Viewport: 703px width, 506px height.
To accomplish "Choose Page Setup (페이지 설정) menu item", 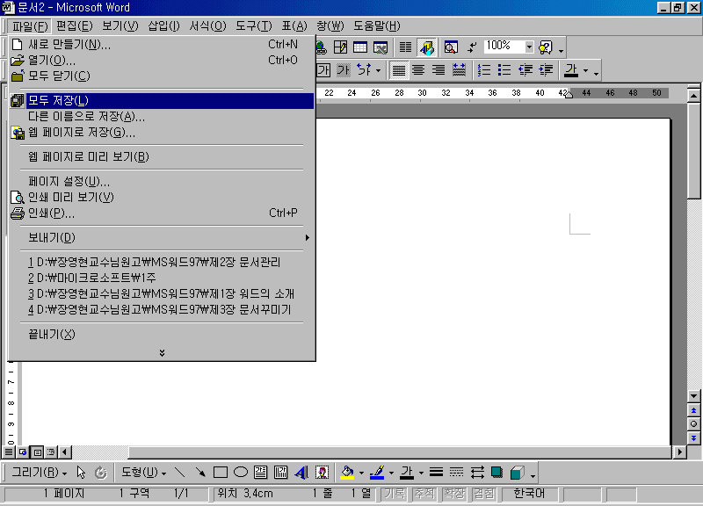I will click(162, 182).
